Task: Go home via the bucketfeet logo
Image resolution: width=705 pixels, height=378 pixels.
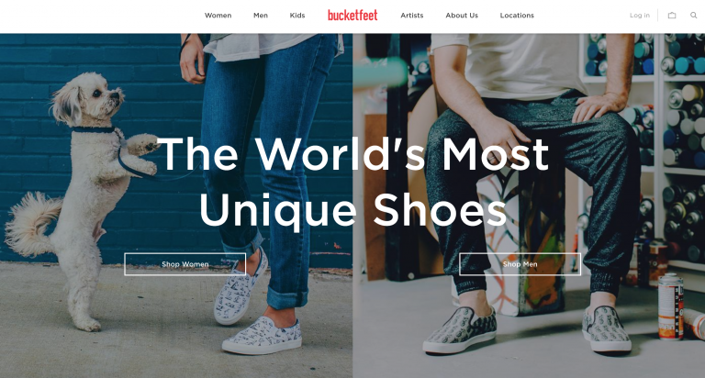Action: click(x=352, y=16)
